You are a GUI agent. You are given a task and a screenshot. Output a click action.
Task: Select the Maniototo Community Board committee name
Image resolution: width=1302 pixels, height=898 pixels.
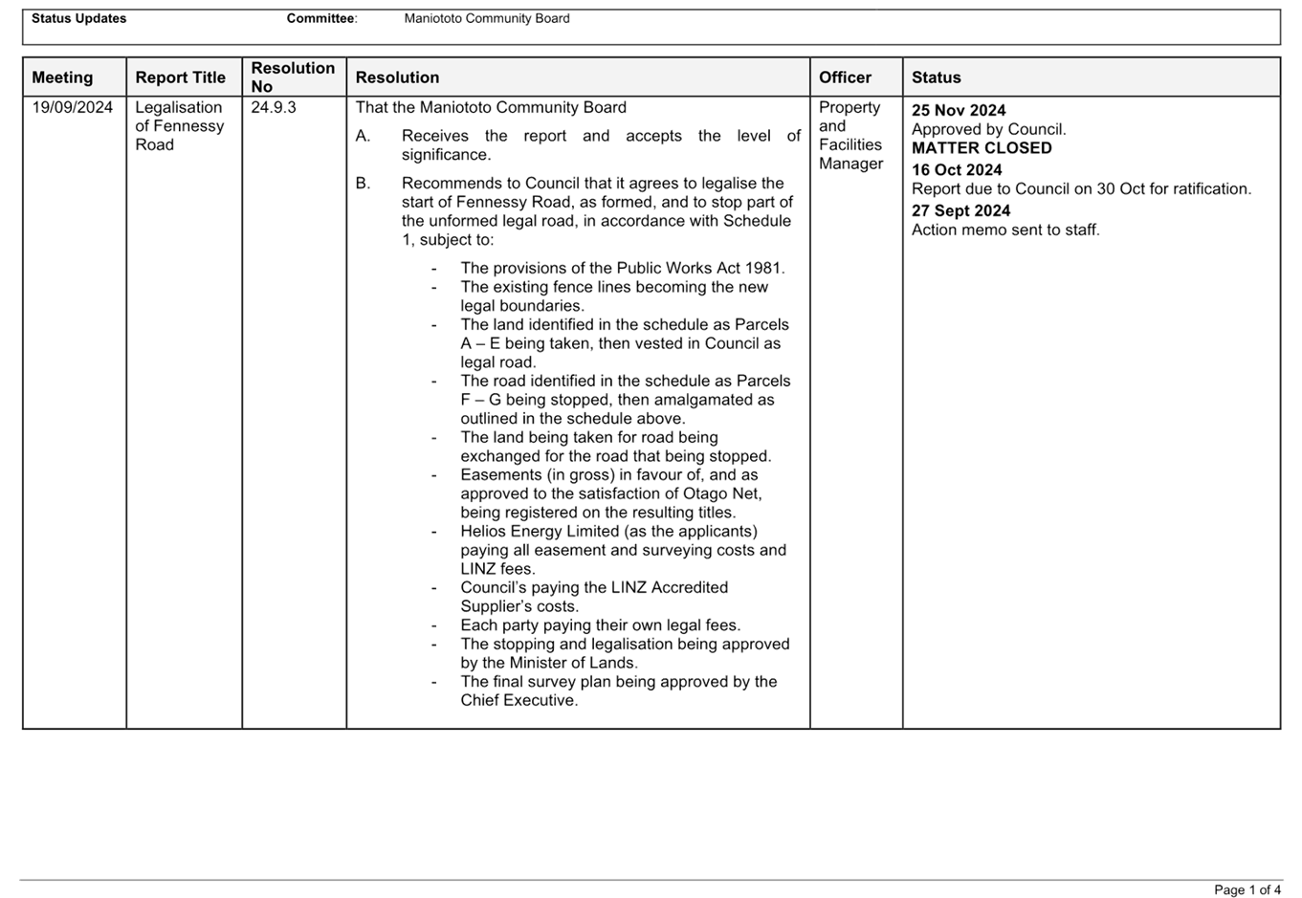tap(486, 18)
